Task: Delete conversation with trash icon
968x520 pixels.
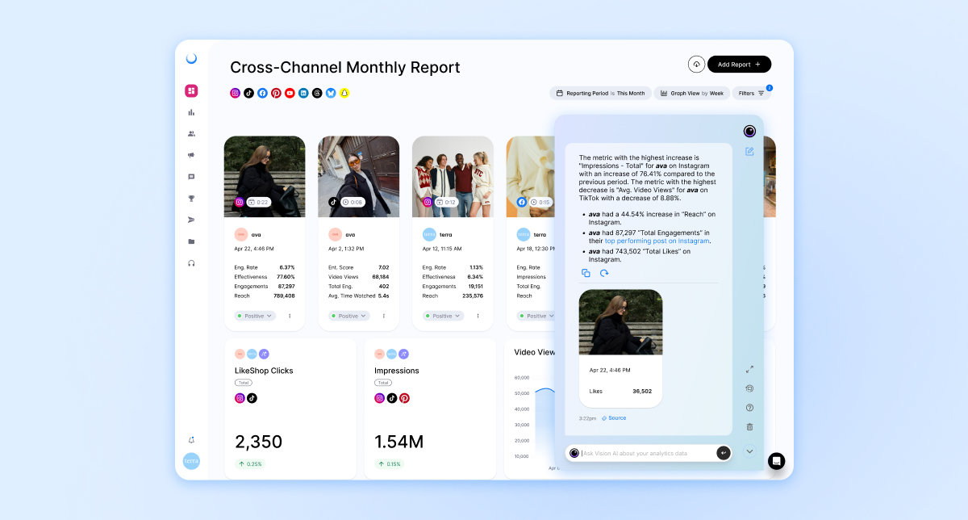Action: 749,426
